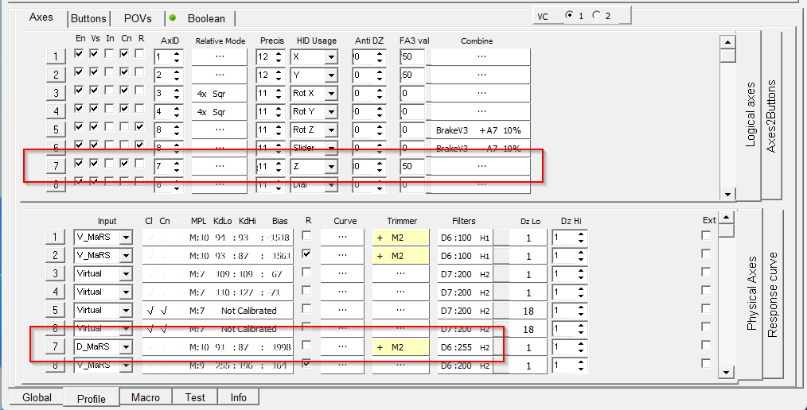Open HID Usage dropdown for logical axis 7

(330, 167)
